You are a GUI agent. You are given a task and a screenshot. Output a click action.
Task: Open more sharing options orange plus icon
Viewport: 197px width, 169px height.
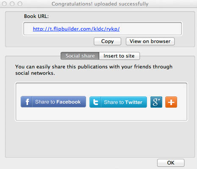click(x=171, y=102)
